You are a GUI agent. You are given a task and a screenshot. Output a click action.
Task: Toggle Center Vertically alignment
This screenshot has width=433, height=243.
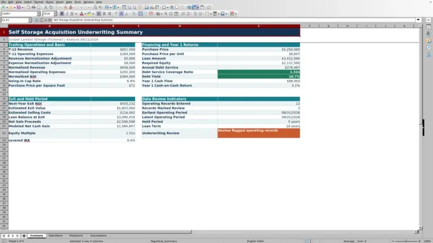click(x=121, y=13)
